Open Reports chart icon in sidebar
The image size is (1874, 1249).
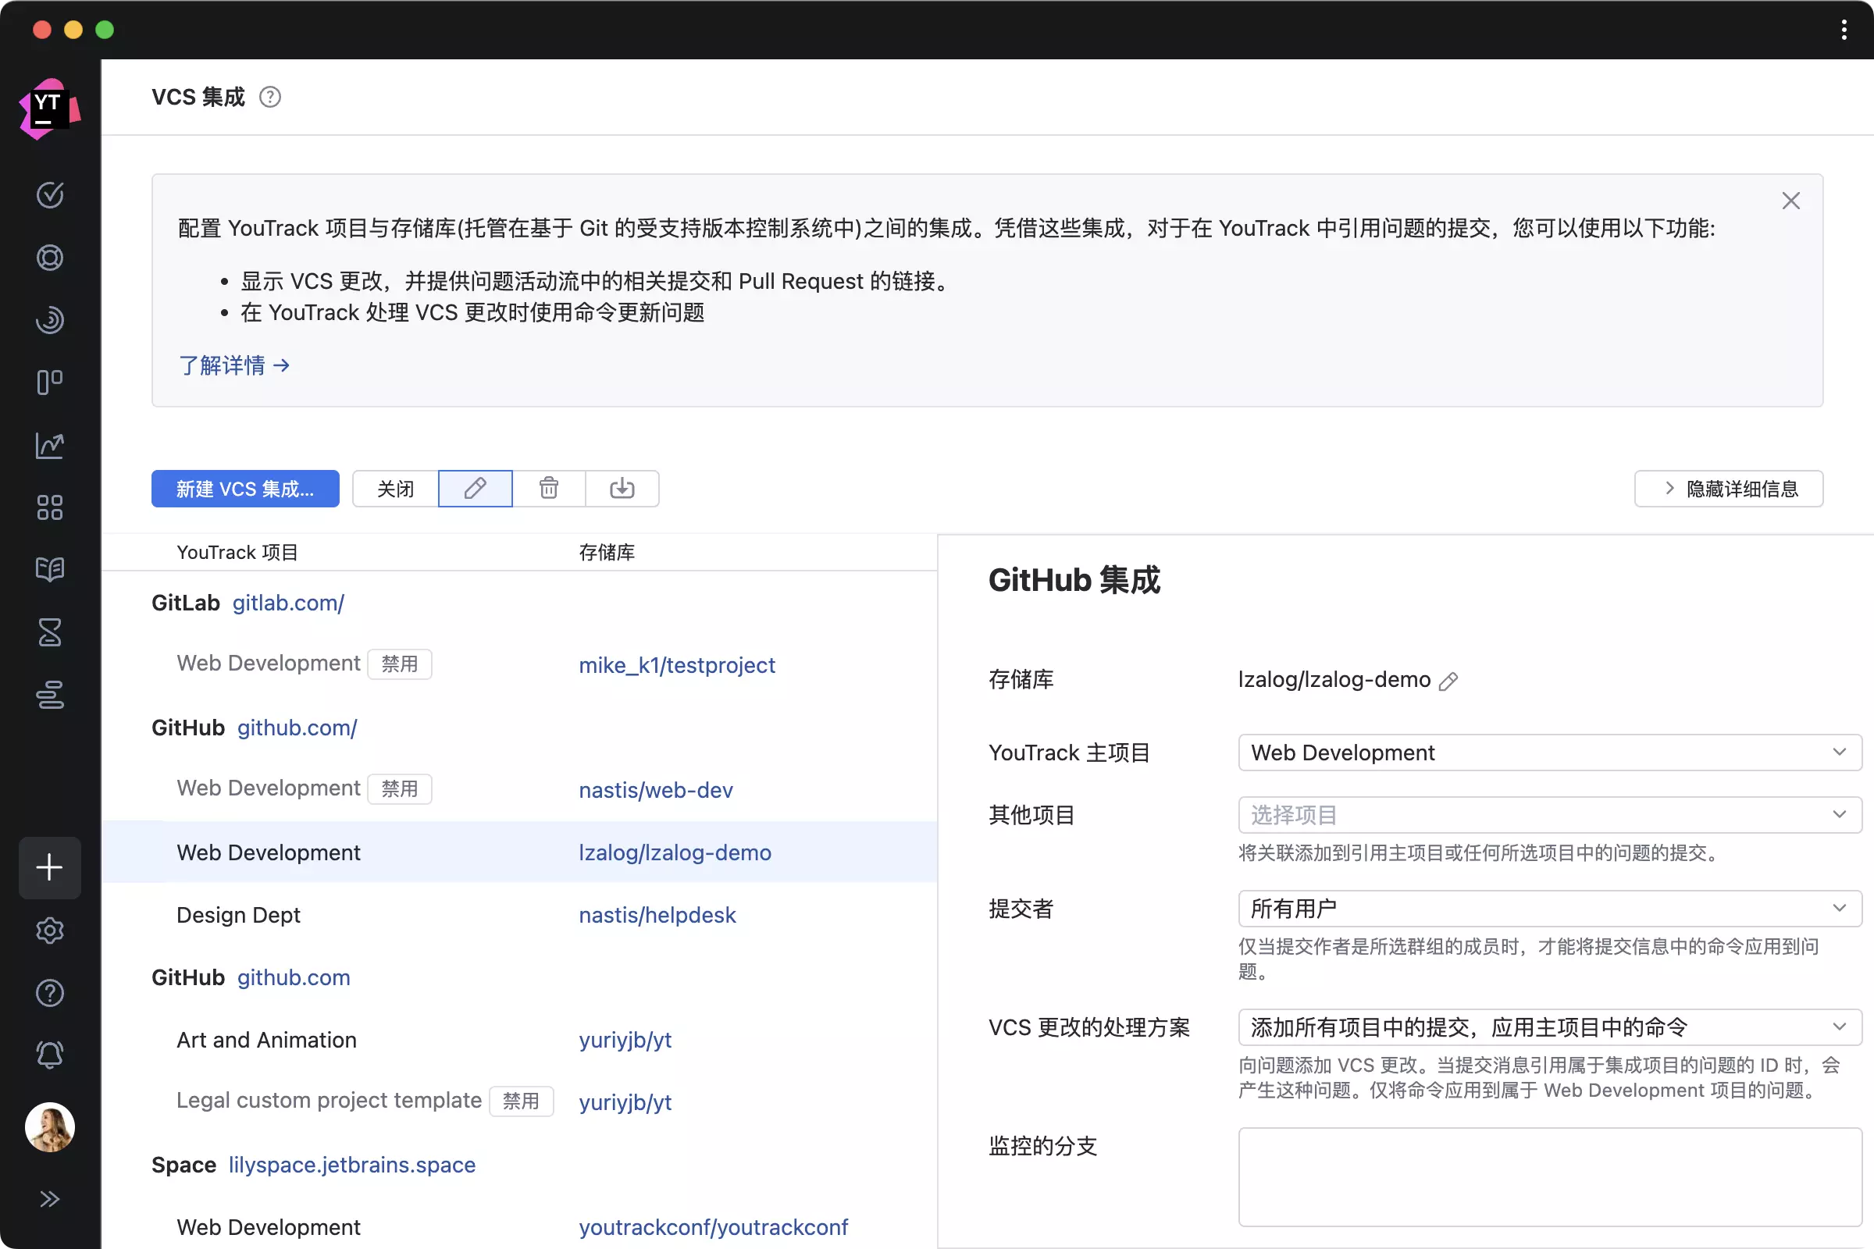pos(49,445)
